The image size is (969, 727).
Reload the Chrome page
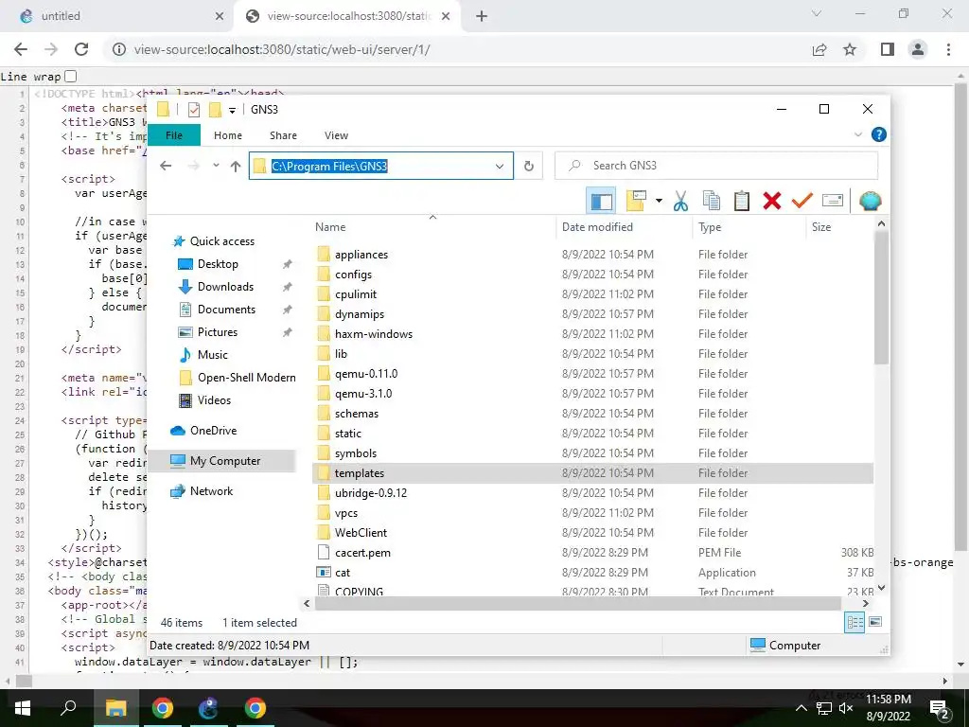[81, 49]
